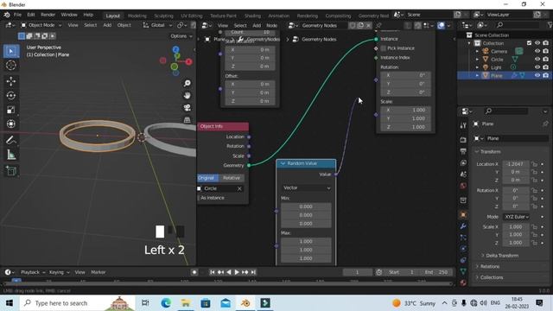Choose the Add Cube tool
553x311 pixels.
coord(11,171)
